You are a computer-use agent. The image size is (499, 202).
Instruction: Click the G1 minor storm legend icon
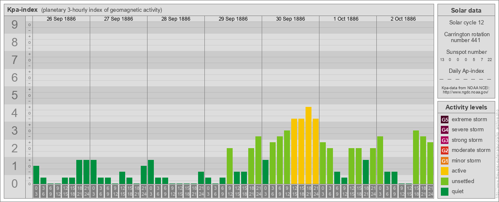tap(445, 161)
